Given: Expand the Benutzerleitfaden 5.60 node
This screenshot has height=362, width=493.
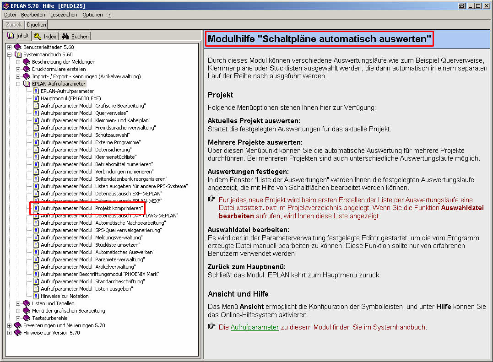Looking at the screenshot, I should point(10,47).
